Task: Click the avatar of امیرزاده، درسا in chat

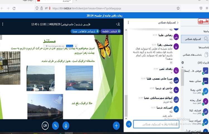Action: 176,109
